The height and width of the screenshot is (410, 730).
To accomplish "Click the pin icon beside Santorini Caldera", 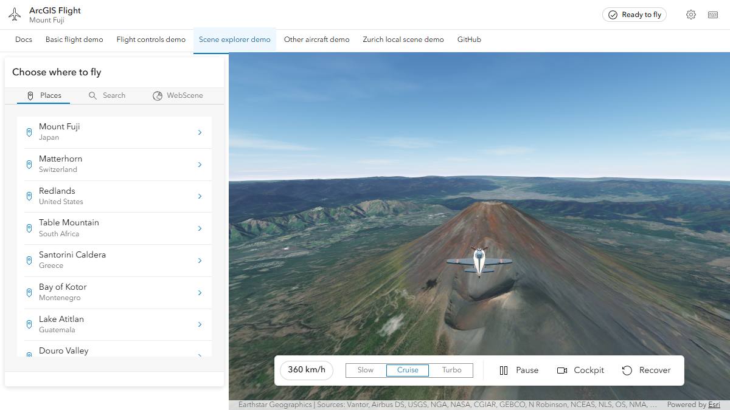I will pos(29,261).
